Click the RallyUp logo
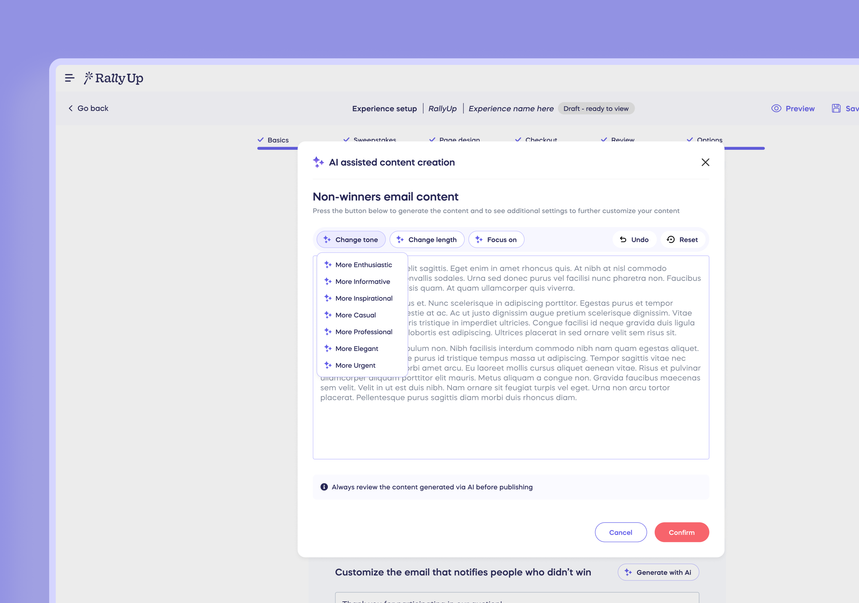Screen dimensions: 859x603 [113, 78]
